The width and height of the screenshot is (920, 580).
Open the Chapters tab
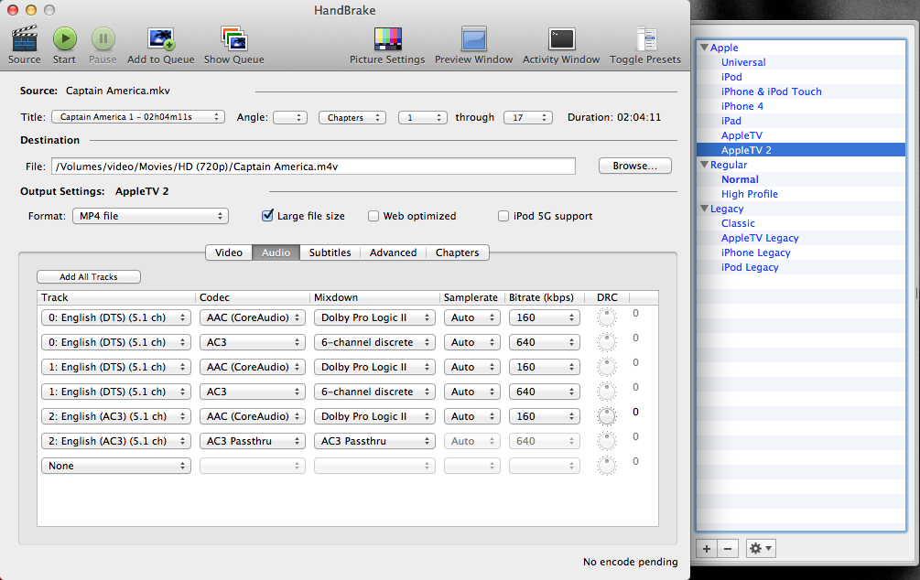(x=458, y=252)
